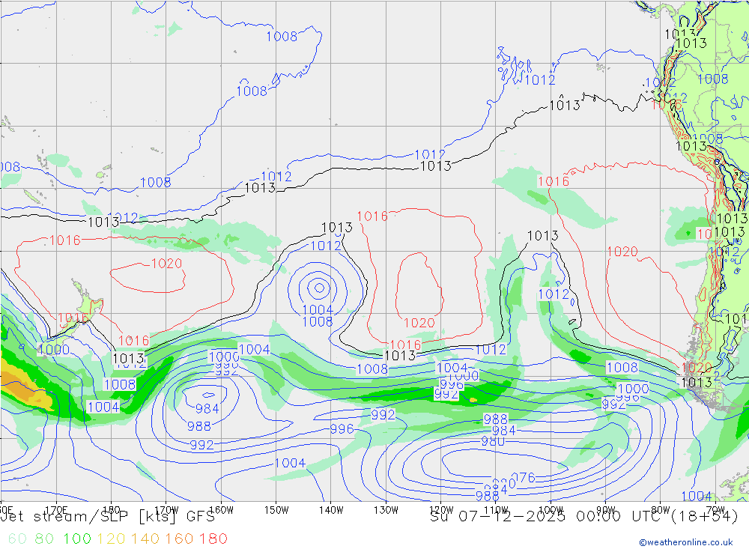Click the 160W longitude label
The image size is (749, 549).
point(221,510)
